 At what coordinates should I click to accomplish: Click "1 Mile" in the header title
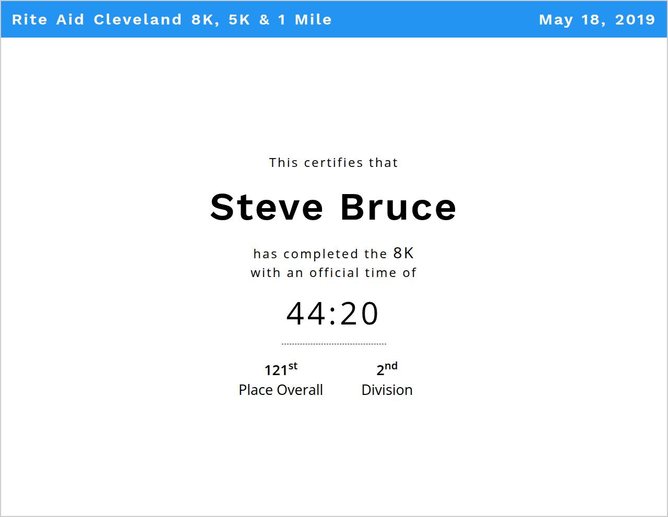[305, 20]
